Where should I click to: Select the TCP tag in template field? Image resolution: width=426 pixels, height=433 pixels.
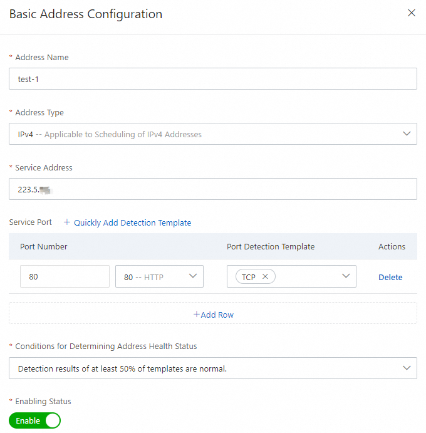[x=249, y=277]
